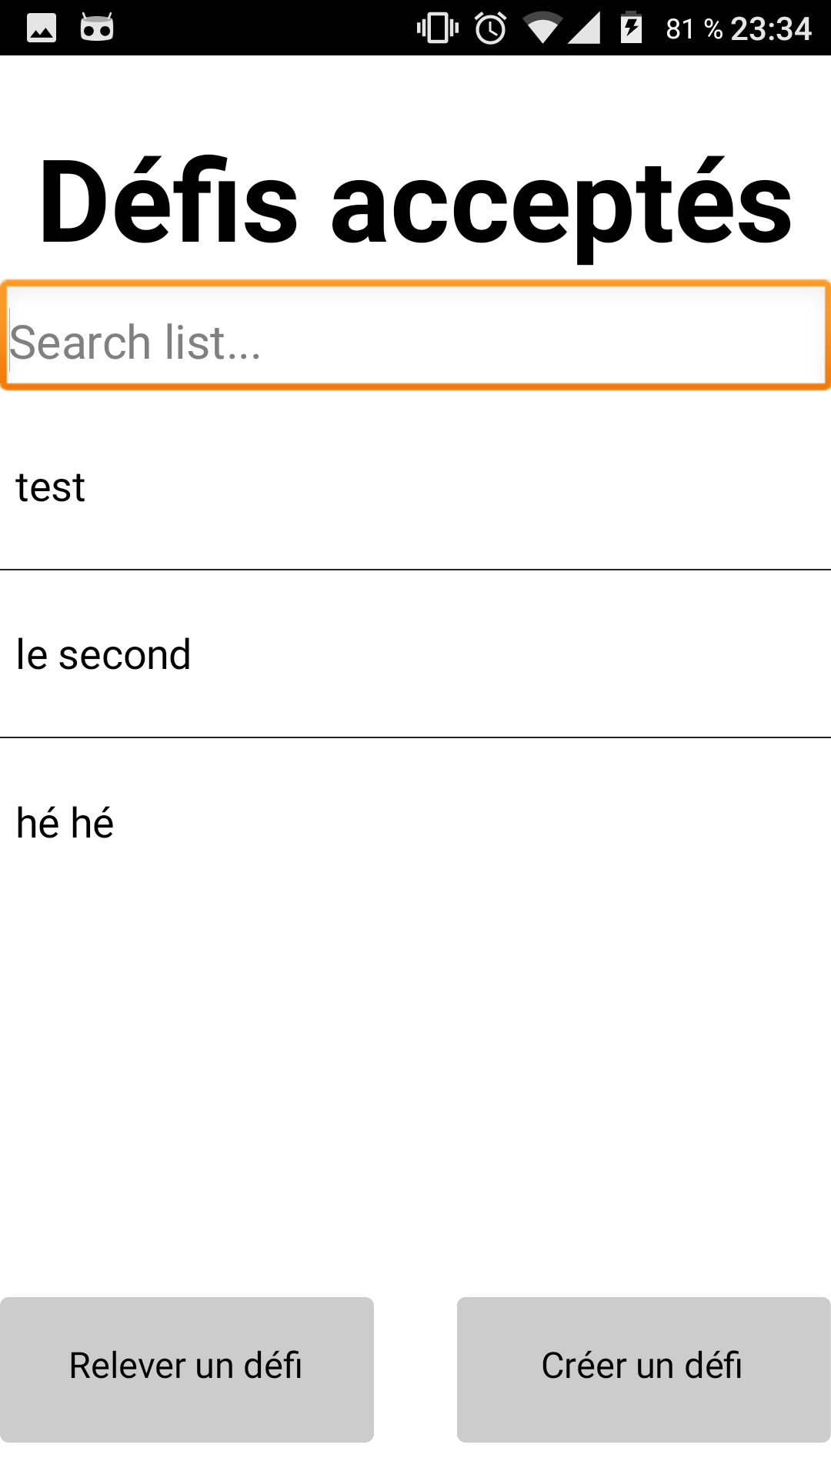Tap the CyanogenMod robot face notification icon
This screenshot has height=1478, width=831.
click(x=97, y=28)
